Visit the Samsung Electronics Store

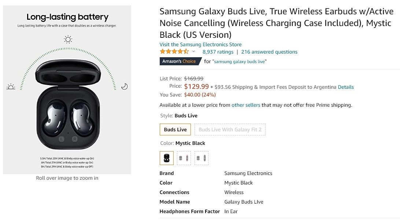[200, 44]
